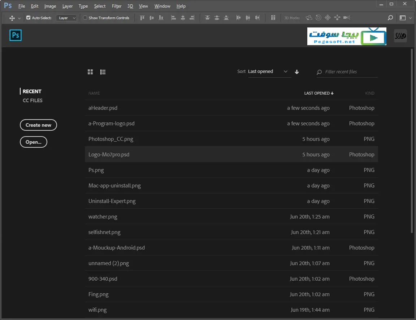
Task: Open recent file Logo-Mo7pro.psd
Action: (x=231, y=155)
